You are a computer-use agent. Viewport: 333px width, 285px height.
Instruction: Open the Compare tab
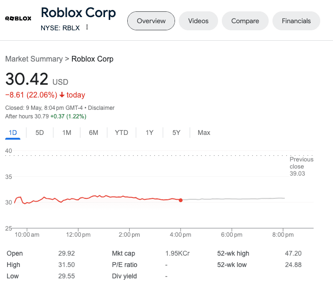click(245, 21)
